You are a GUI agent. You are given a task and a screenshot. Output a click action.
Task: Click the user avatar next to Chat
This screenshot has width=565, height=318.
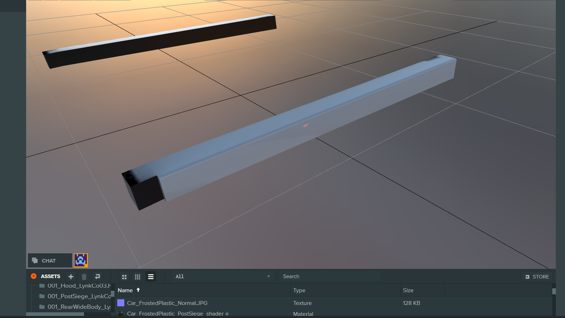[81, 260]
